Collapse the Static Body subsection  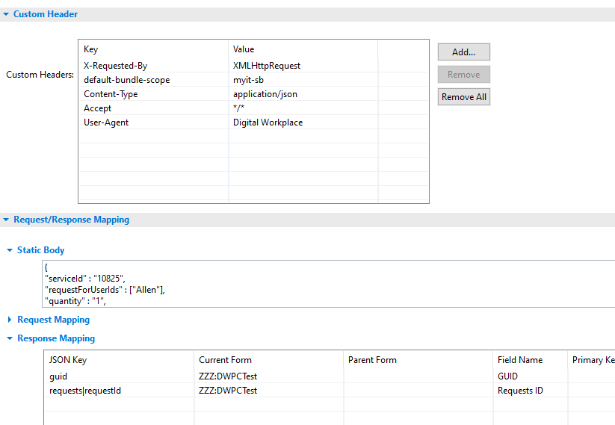10,250
